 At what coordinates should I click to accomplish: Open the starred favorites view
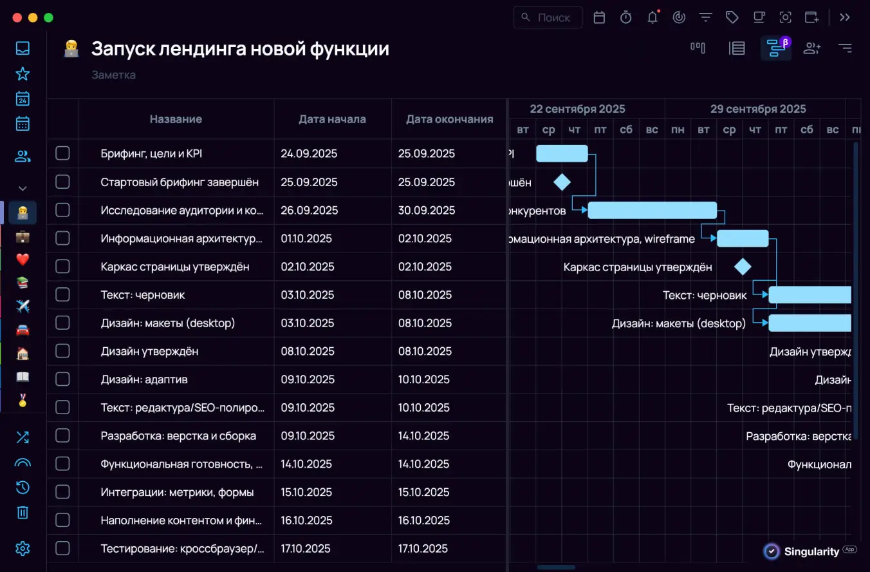coord(23,73)
